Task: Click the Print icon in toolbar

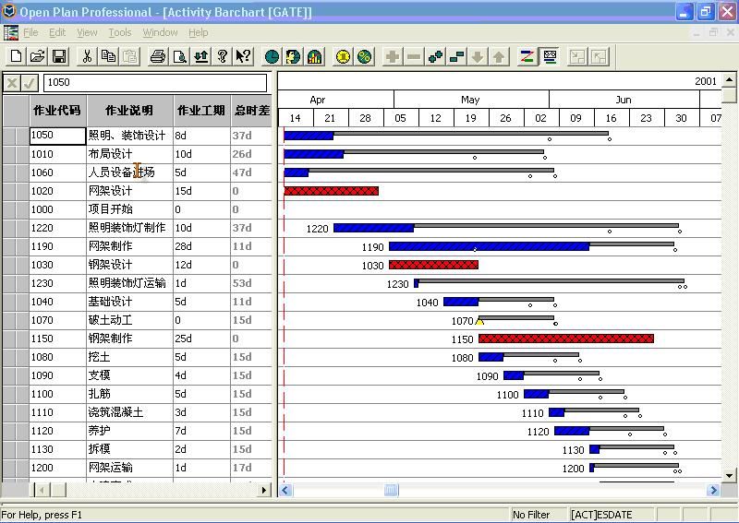Action: 158,57
